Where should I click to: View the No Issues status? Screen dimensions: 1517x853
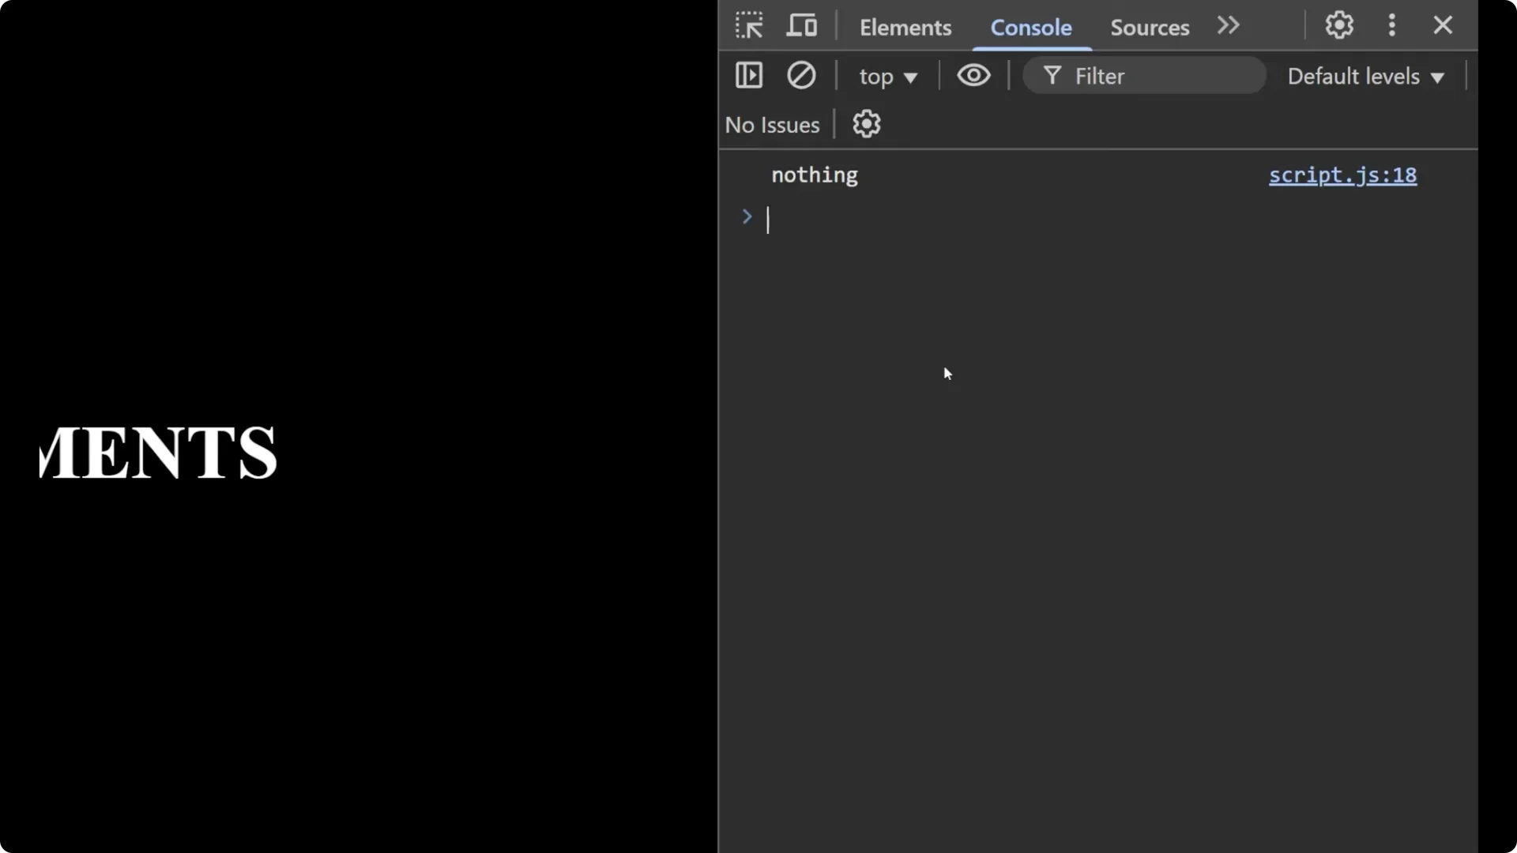(x=773, y=124)
